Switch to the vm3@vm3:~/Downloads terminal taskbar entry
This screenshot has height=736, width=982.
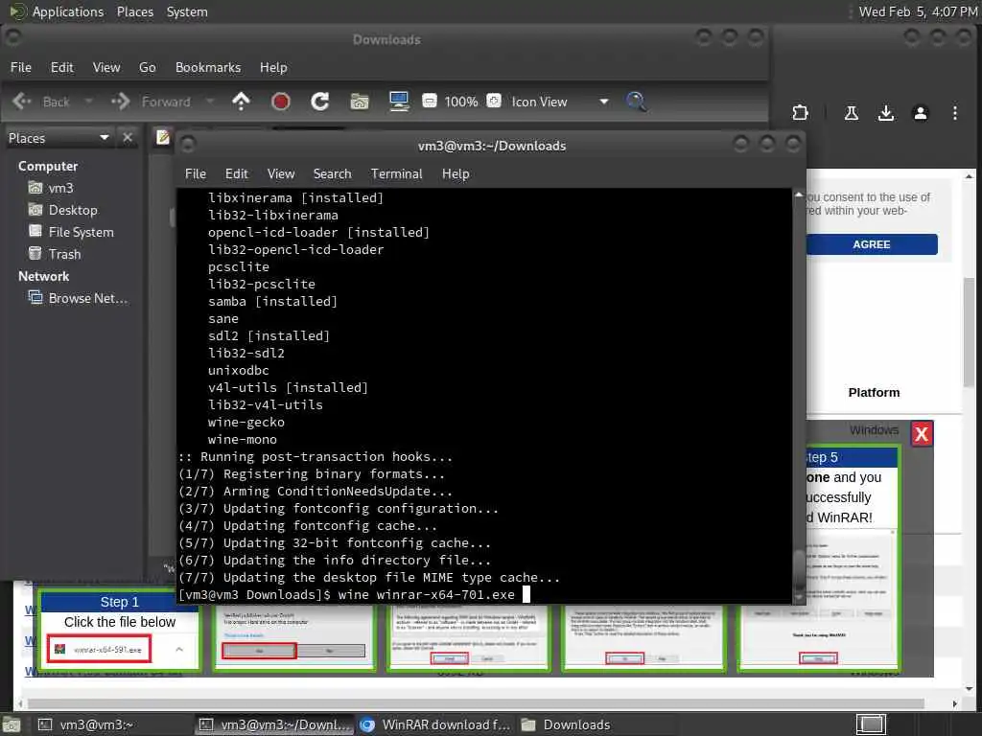[275, 724]
